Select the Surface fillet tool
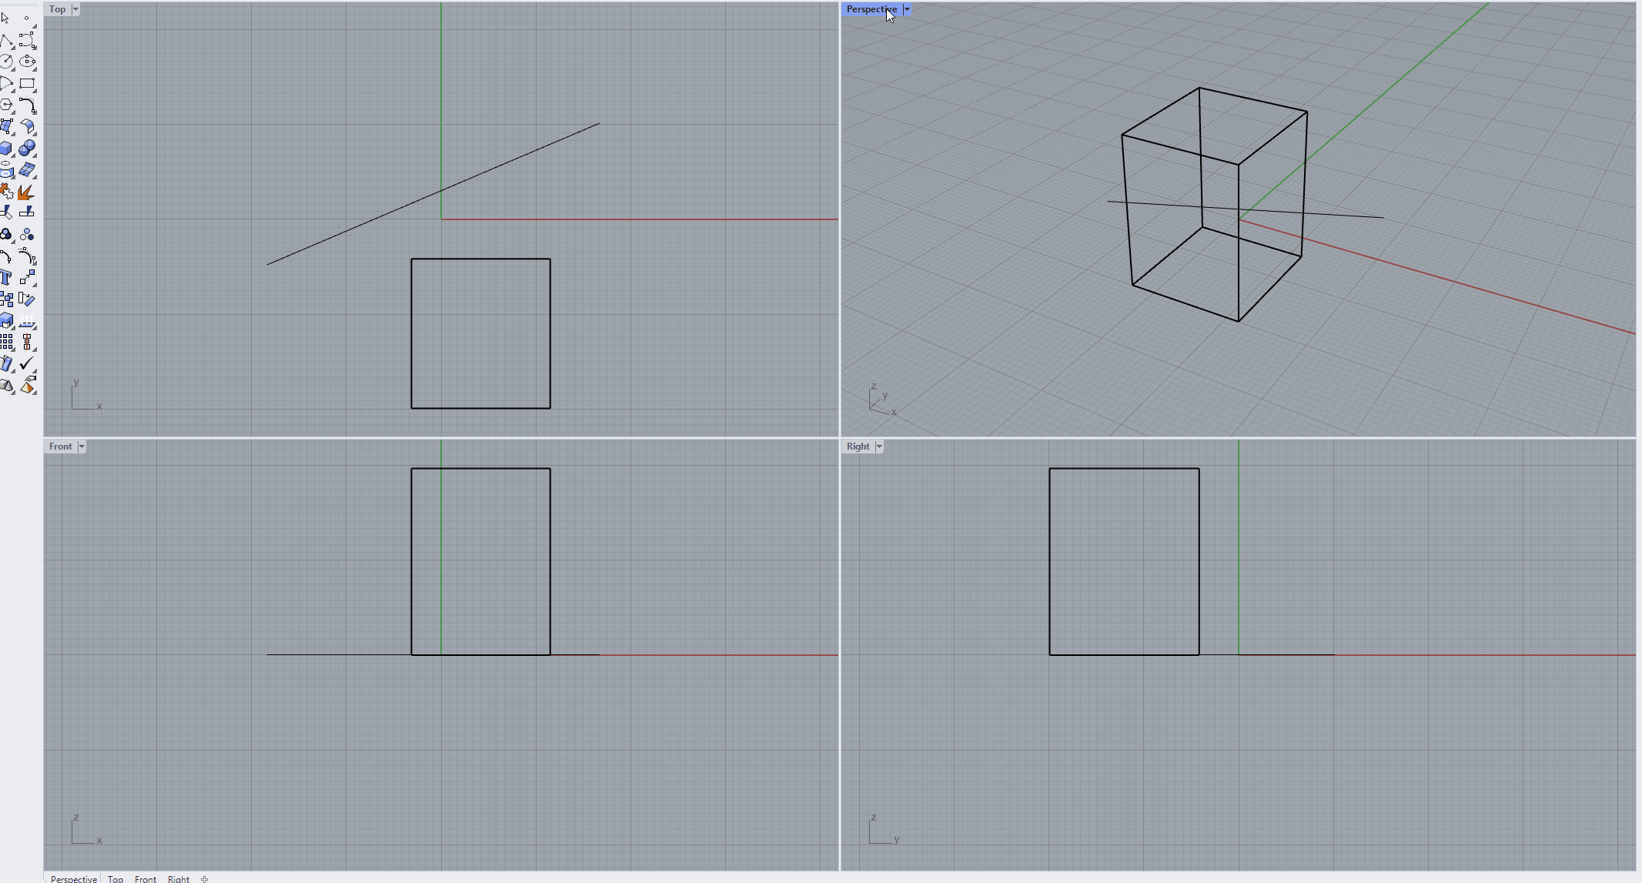The height and width of the screenshot is (883, 1642). [x=27, y=125]
